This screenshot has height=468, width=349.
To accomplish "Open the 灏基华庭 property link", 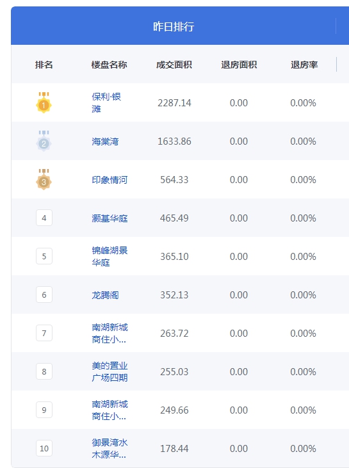I will 110,218.
